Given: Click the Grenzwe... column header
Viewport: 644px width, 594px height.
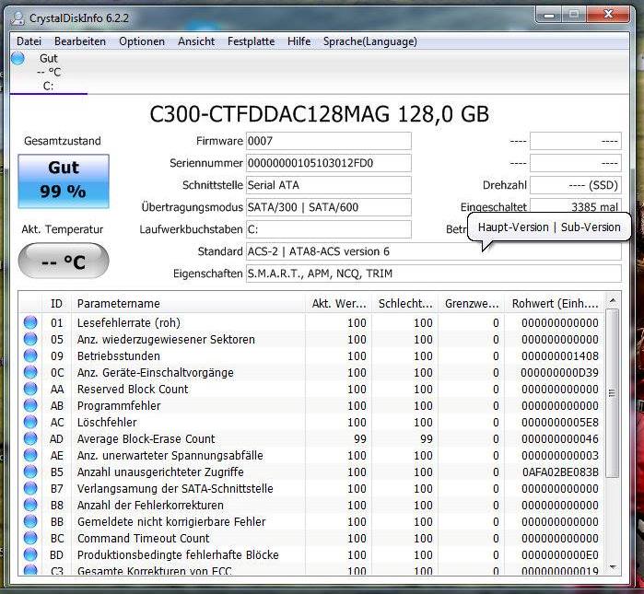Looking at the screenshot, I should click(472, 303).
